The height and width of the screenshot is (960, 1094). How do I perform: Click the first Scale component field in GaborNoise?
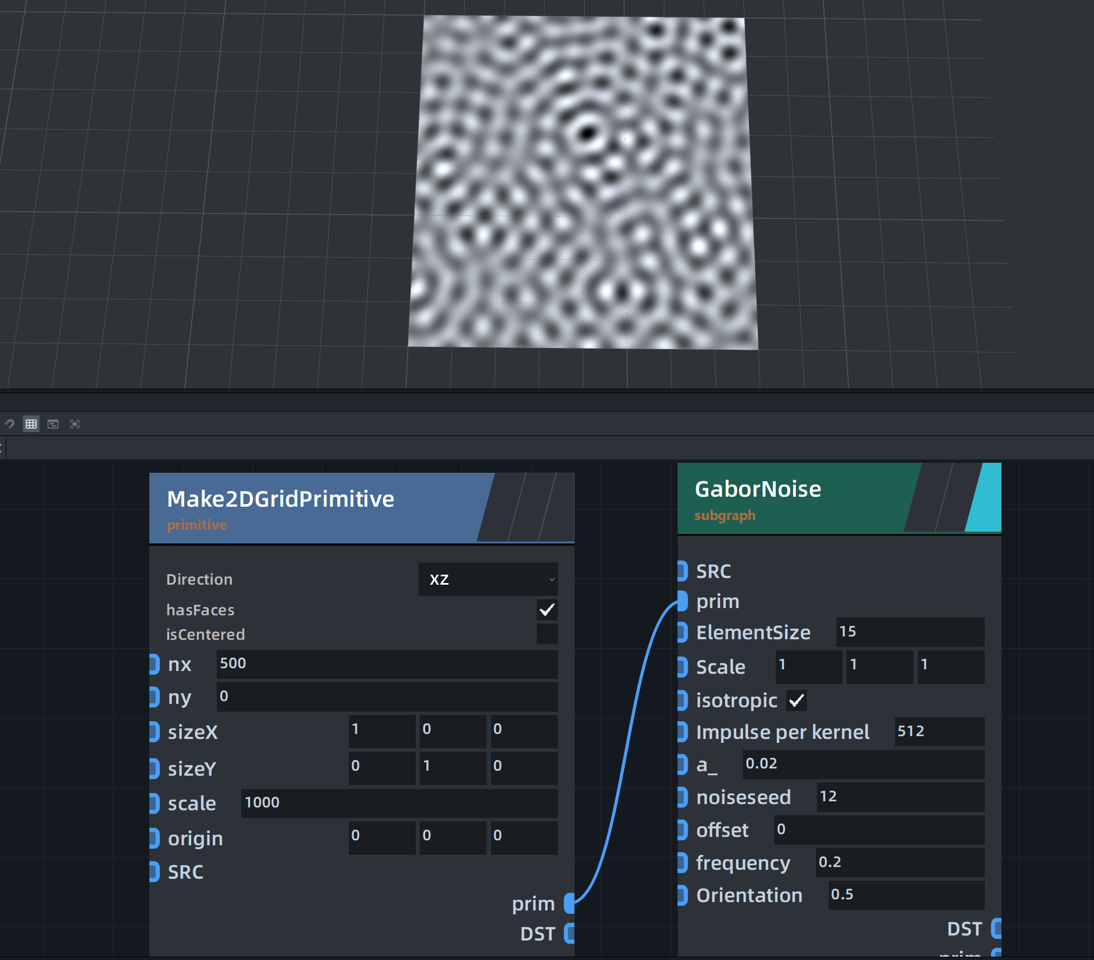tap(809, 667)
